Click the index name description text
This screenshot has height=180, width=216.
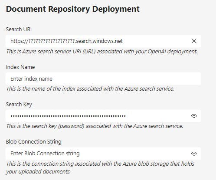pos(90,88)
